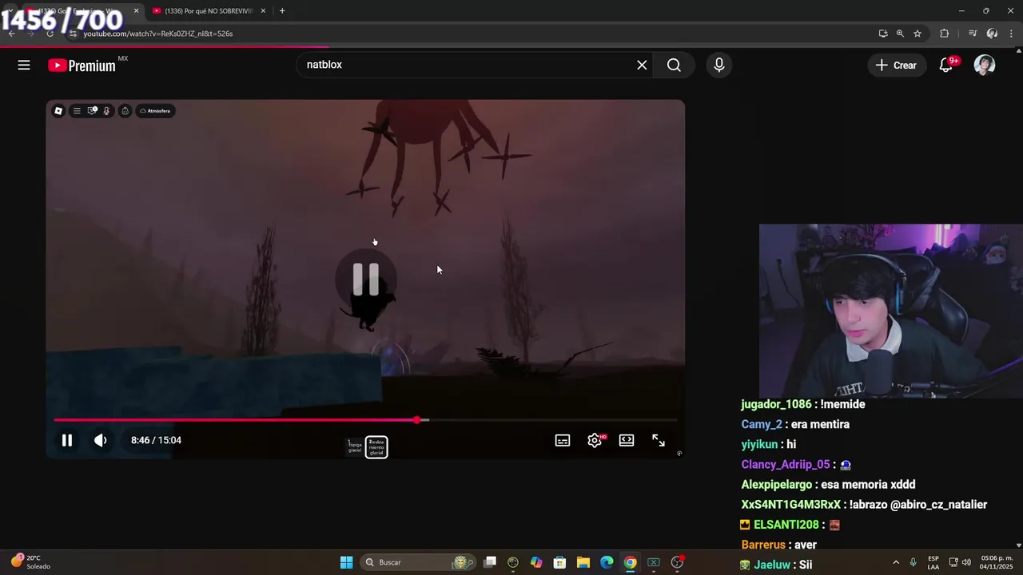
Task: Open Task View on the taskbar
Action: (x=490, y=562)
